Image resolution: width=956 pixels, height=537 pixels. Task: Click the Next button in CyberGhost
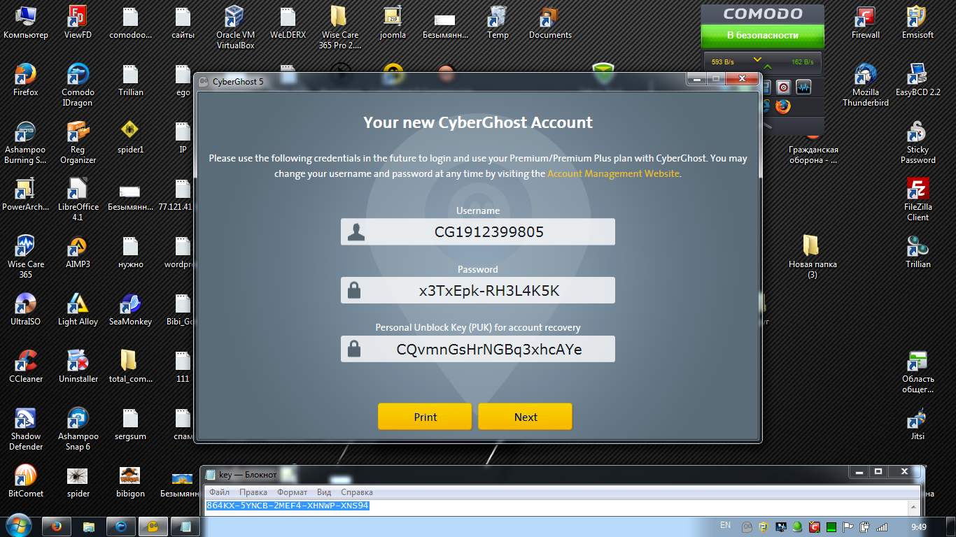pos(525,417)
